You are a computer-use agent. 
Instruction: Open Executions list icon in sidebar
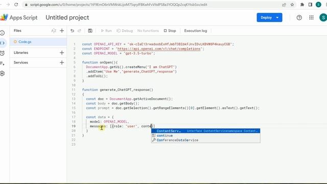[2, 63]
